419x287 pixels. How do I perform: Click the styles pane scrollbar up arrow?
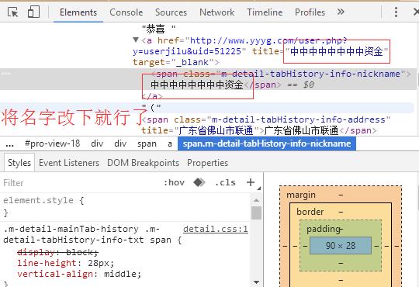(x=256, y=200)
